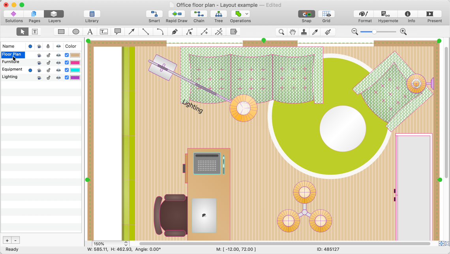Activate the Hand pan tool
This screenshot has height=254, width=450.
coord(292,32)
